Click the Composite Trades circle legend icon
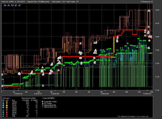The height and width of the screenshot is (119, 162). click(x=42, y=101)
